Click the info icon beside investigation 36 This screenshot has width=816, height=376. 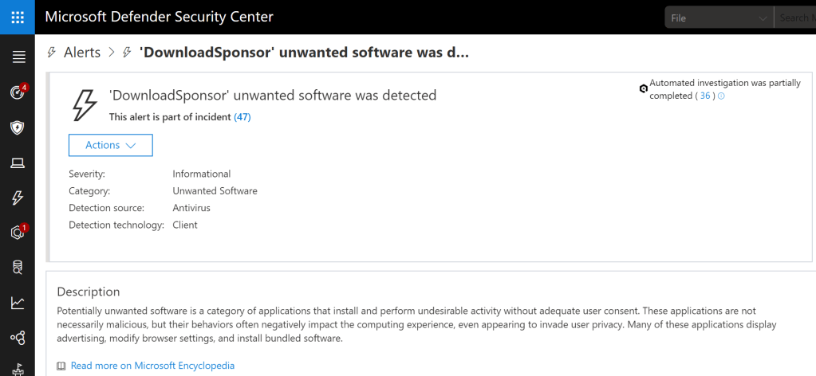tap(722, 96)
